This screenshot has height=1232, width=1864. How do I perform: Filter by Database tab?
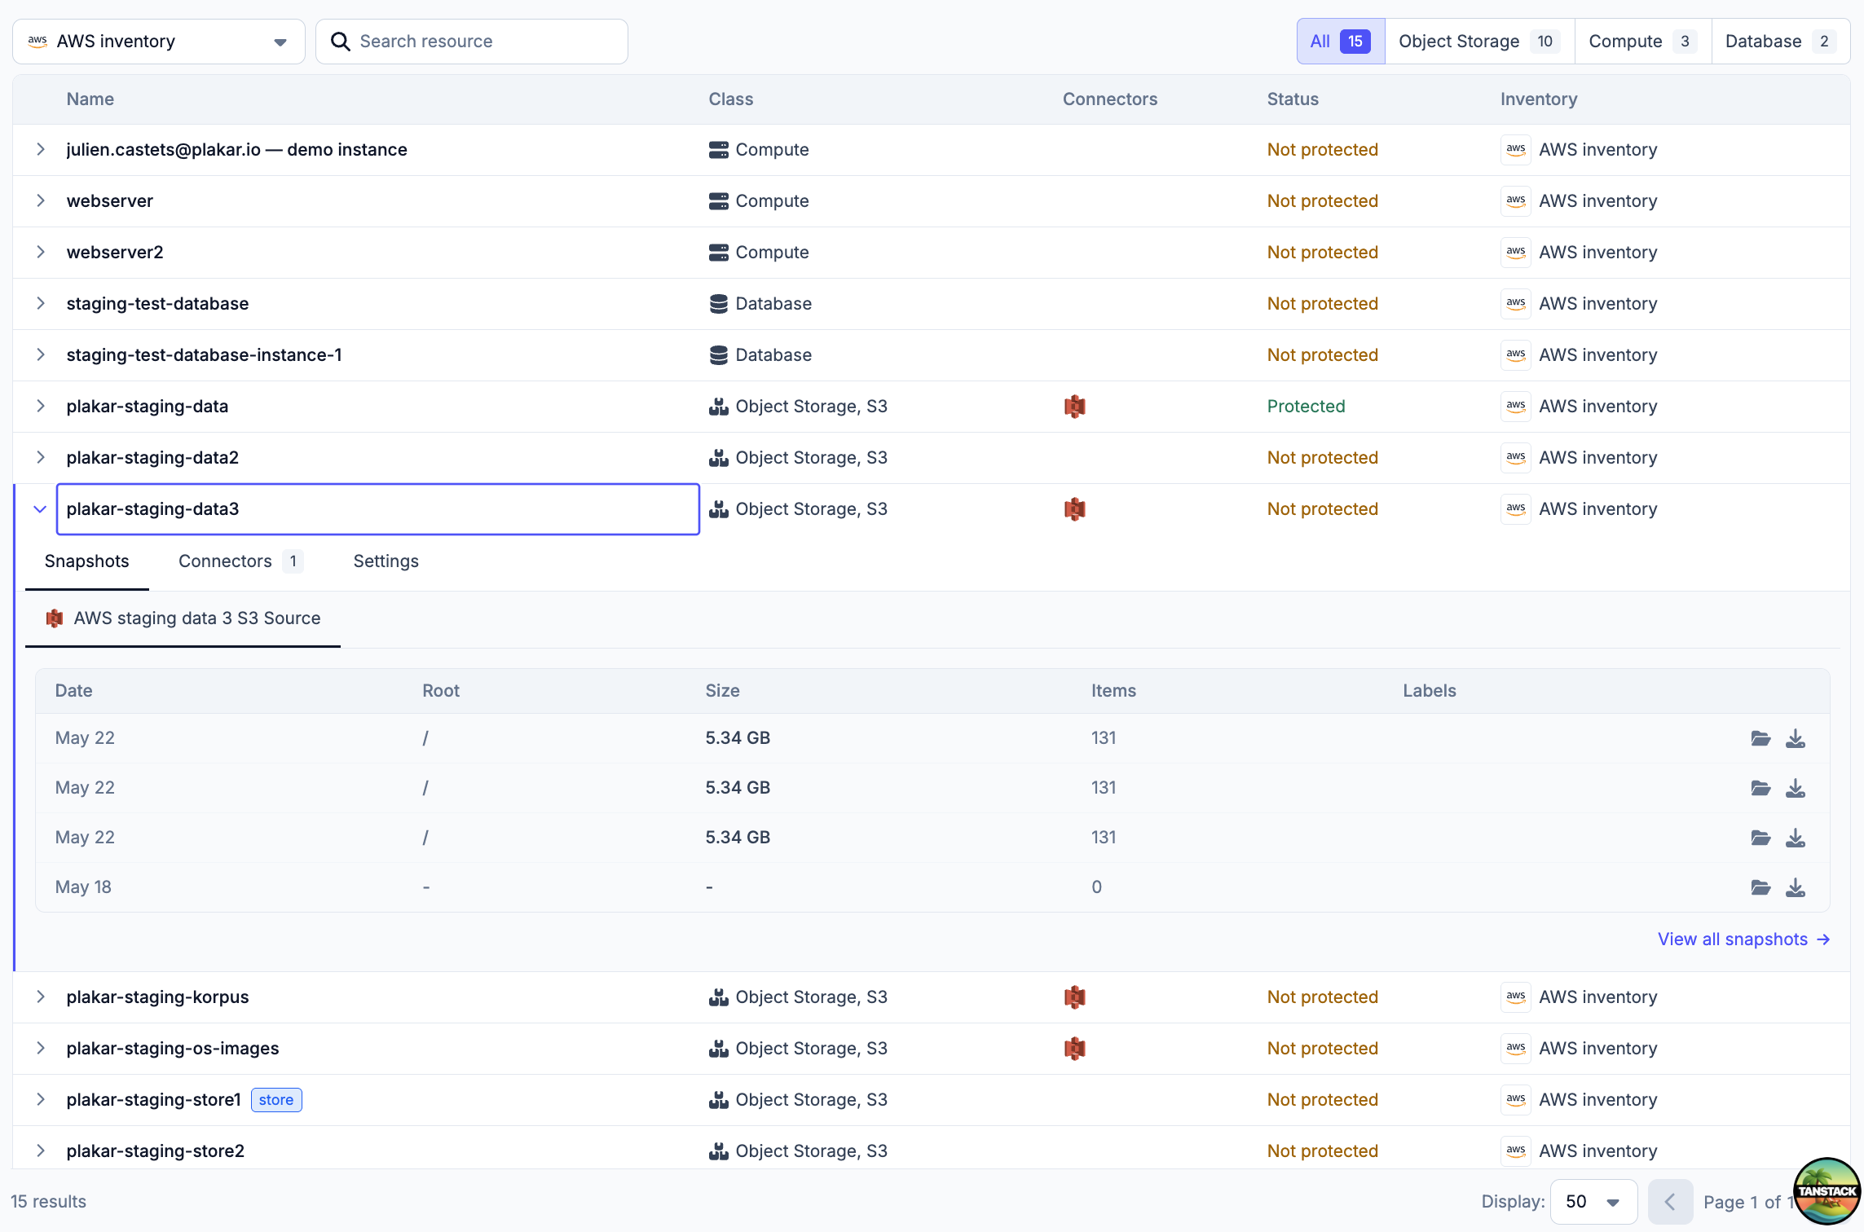[1780, 42]
